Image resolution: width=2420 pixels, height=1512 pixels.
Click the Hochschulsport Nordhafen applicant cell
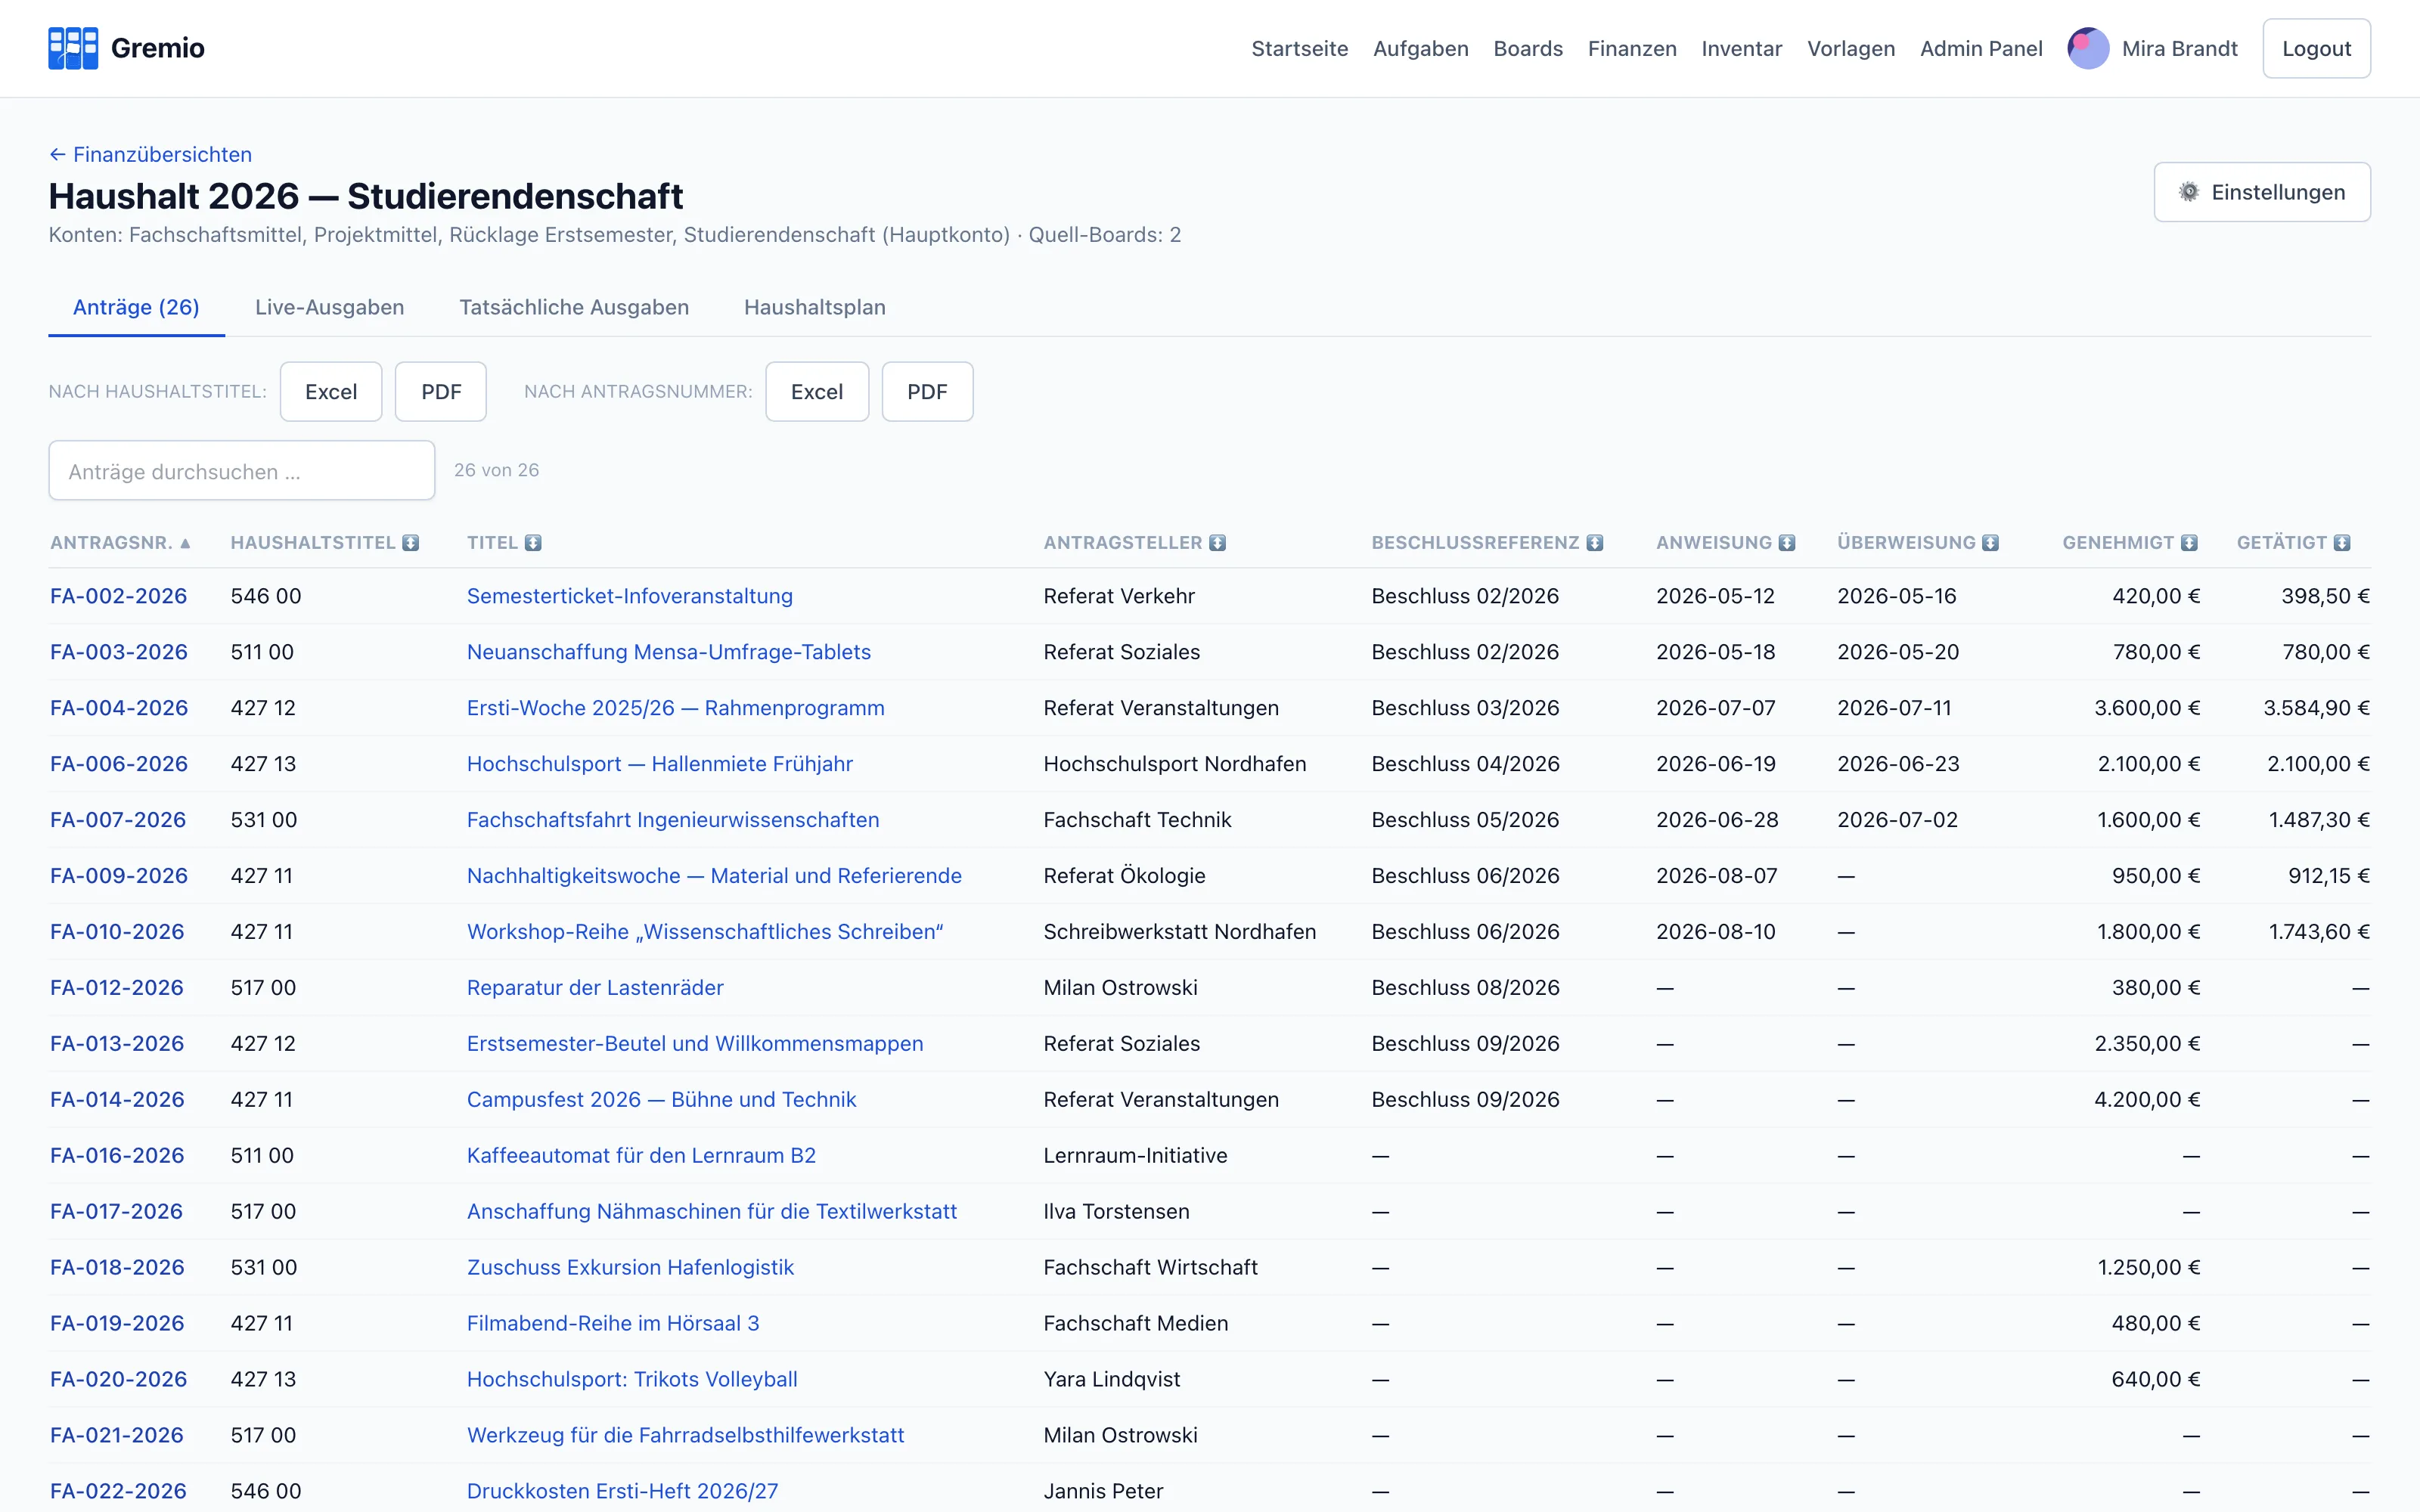pyautogui.click(x=1175, y=764)
